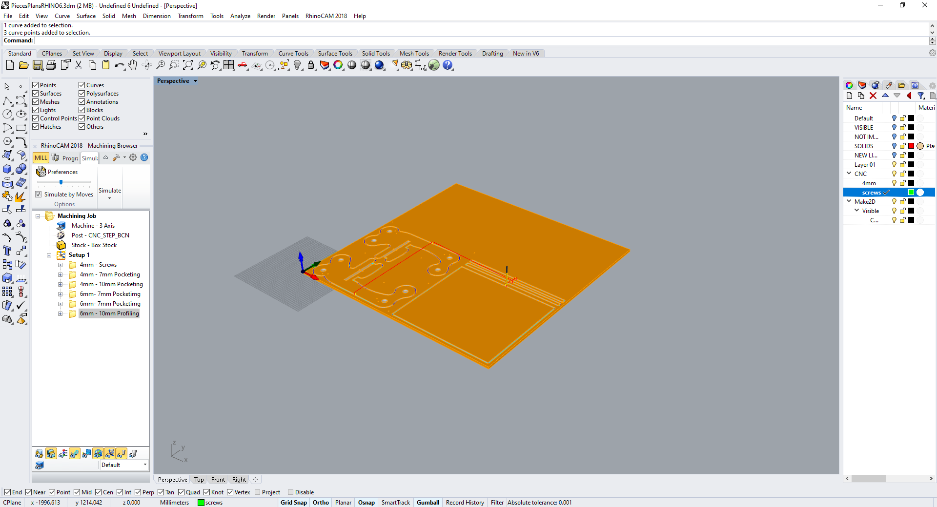Click the green color swatch of screws layer

pos(911,192)
